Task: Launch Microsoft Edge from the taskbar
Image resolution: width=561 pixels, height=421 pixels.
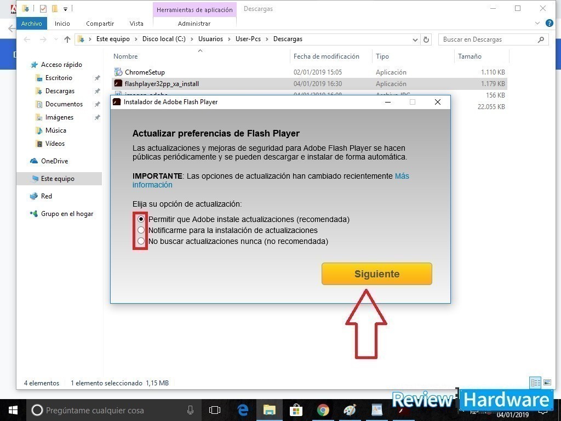Action: coord(243,410)
